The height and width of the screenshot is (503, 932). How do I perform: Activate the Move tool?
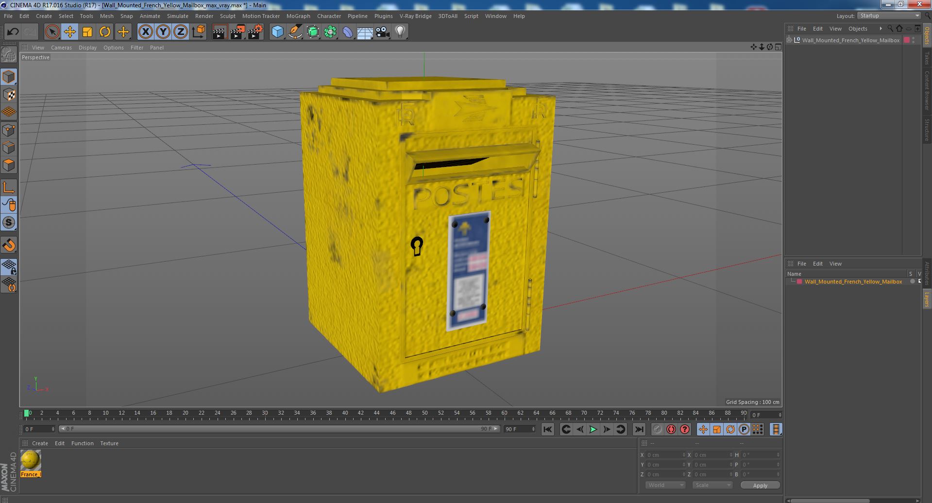pyautogui.click(x=69, y=32)
